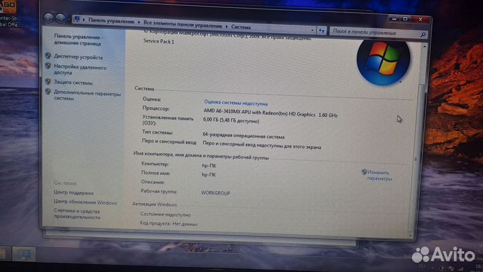The image size is (483, 272).
Task: Open Центр поддержки link
Action: point(74,193)
